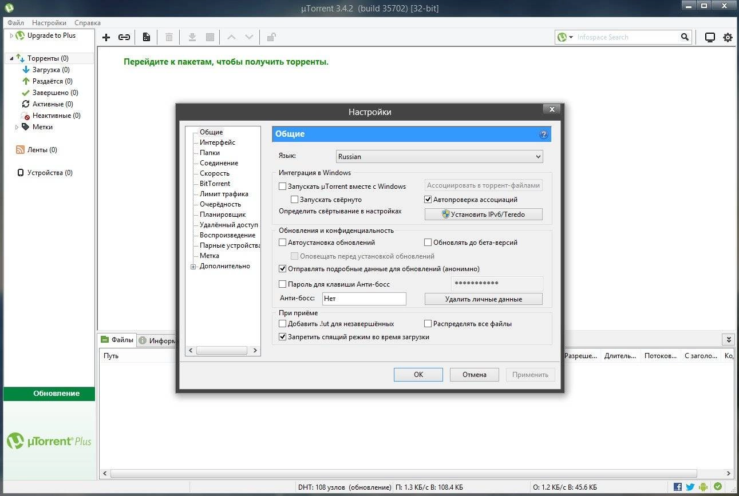
Task: Enable Распределять все файлы checkbox
Action: pyautogui.click(x=428, y=324)
